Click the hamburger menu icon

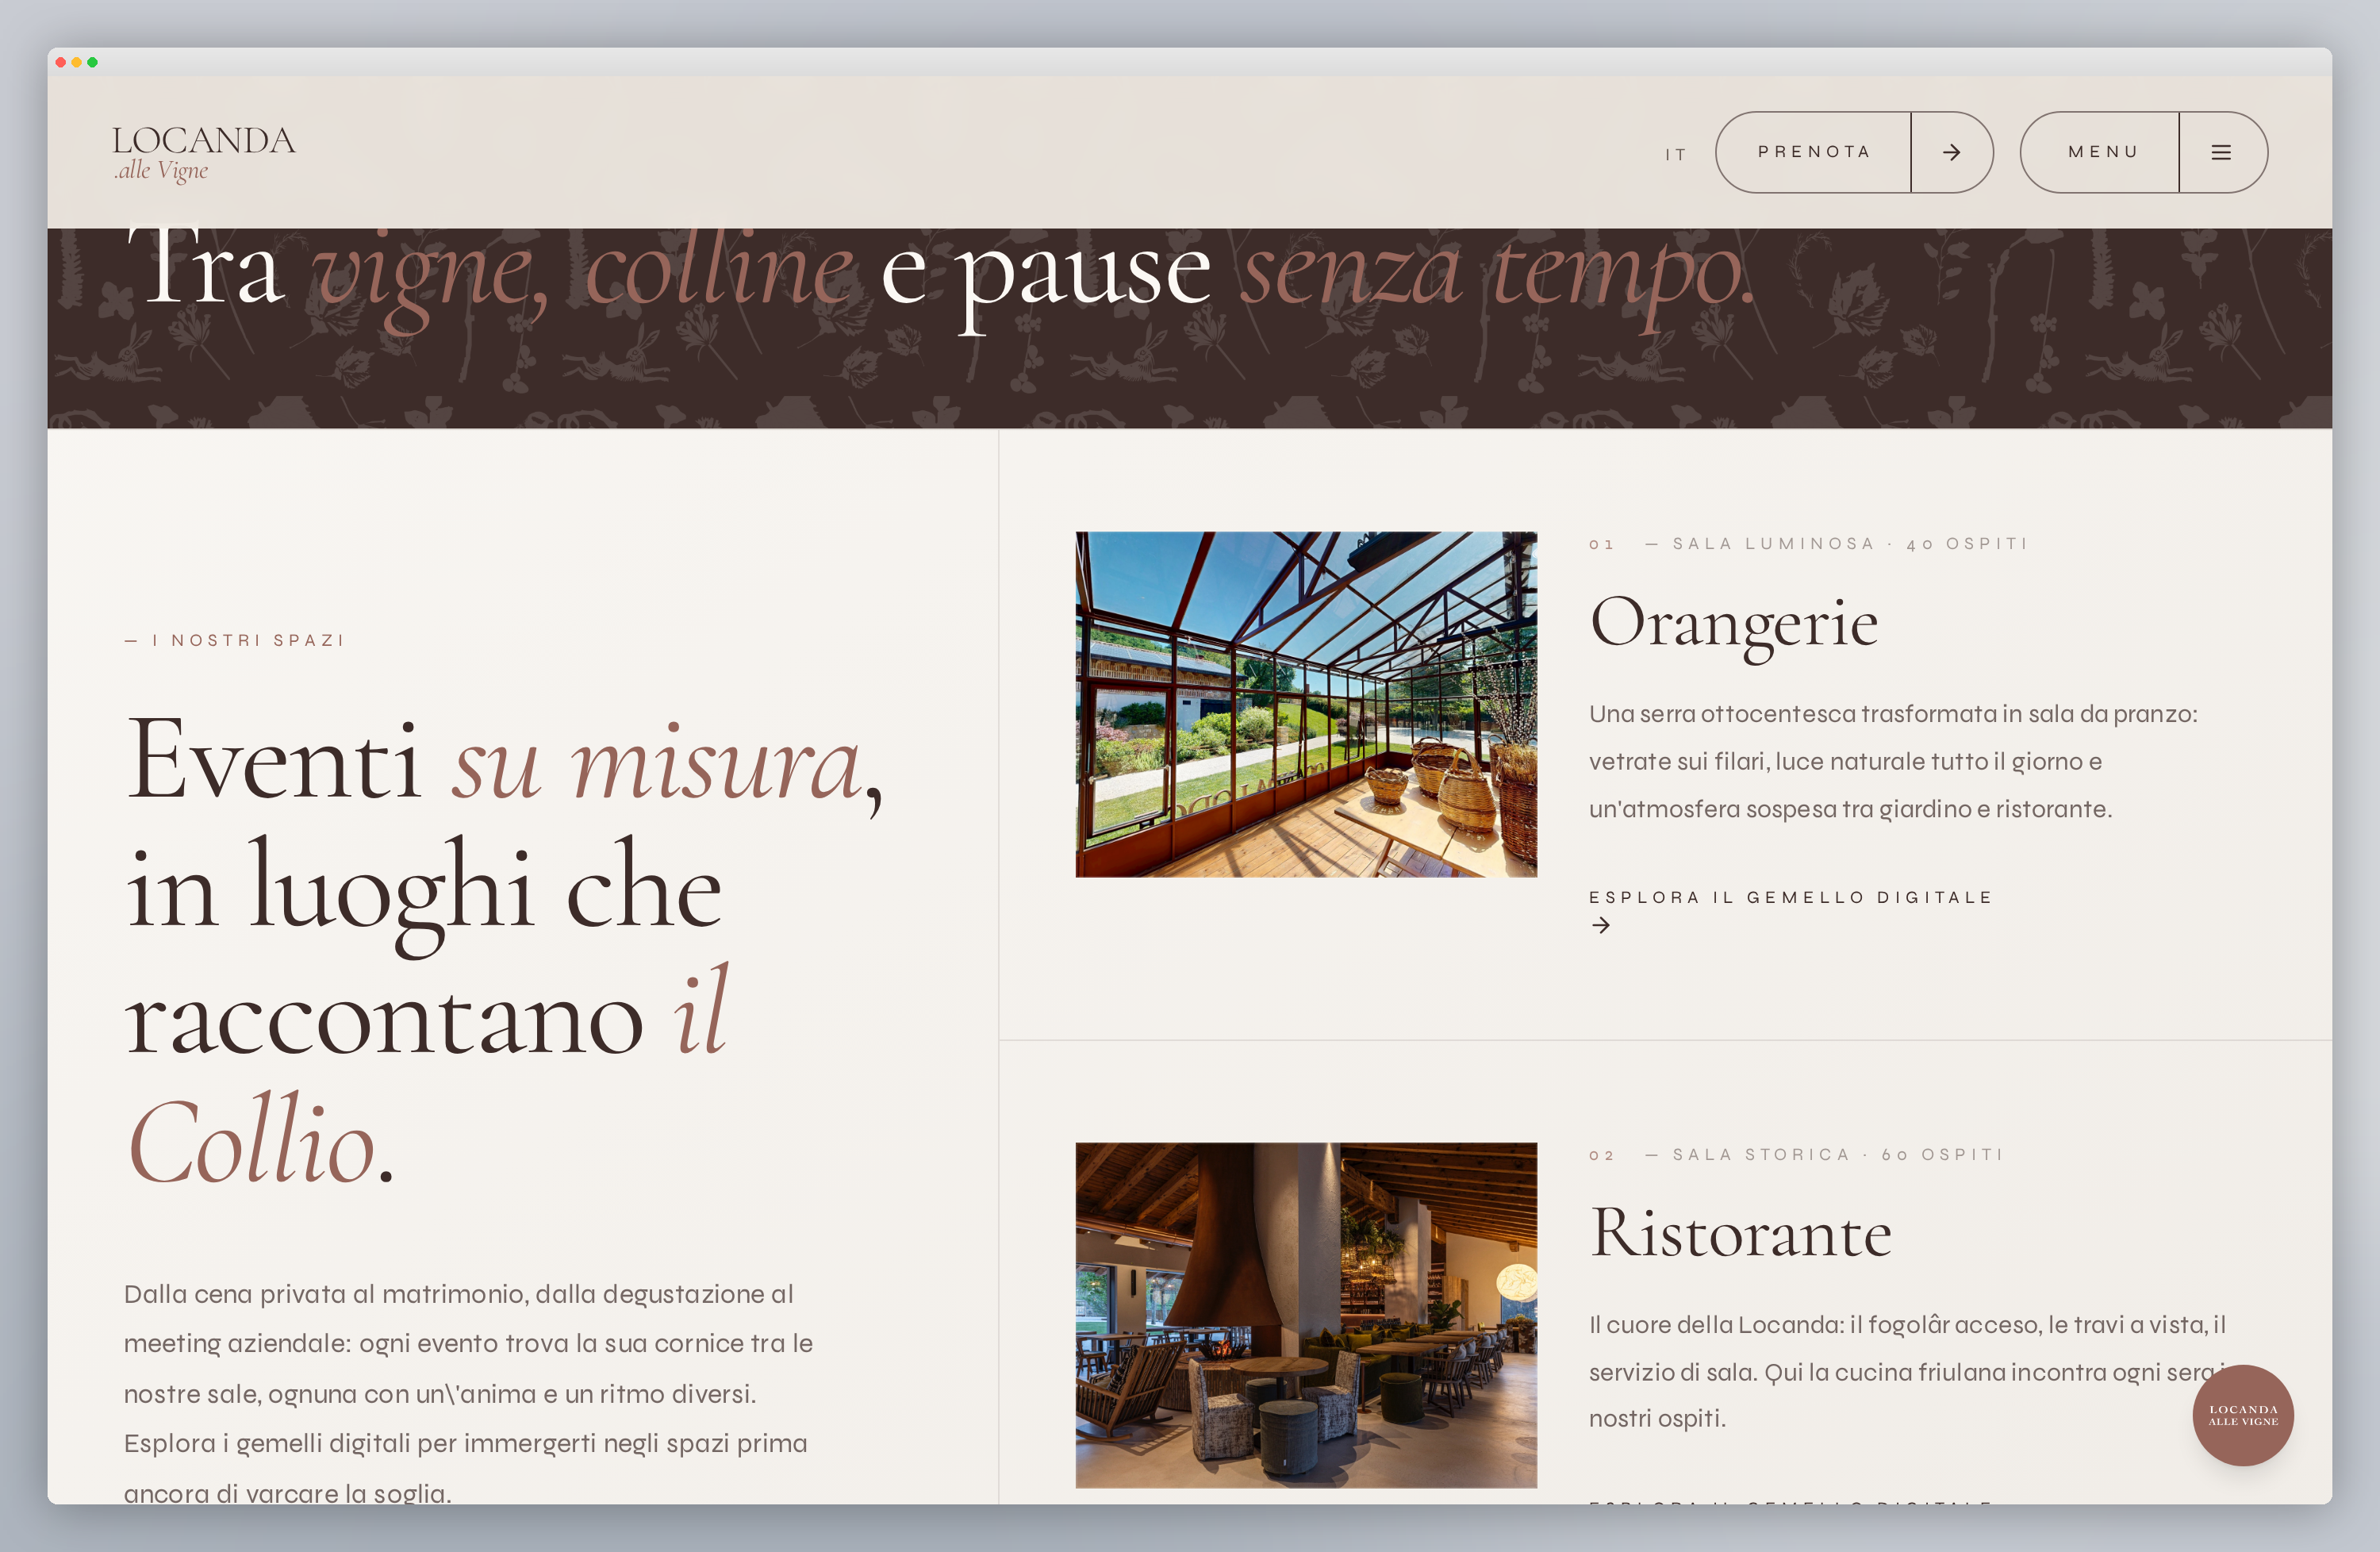pyautogui.click(x=2221, y=152)
